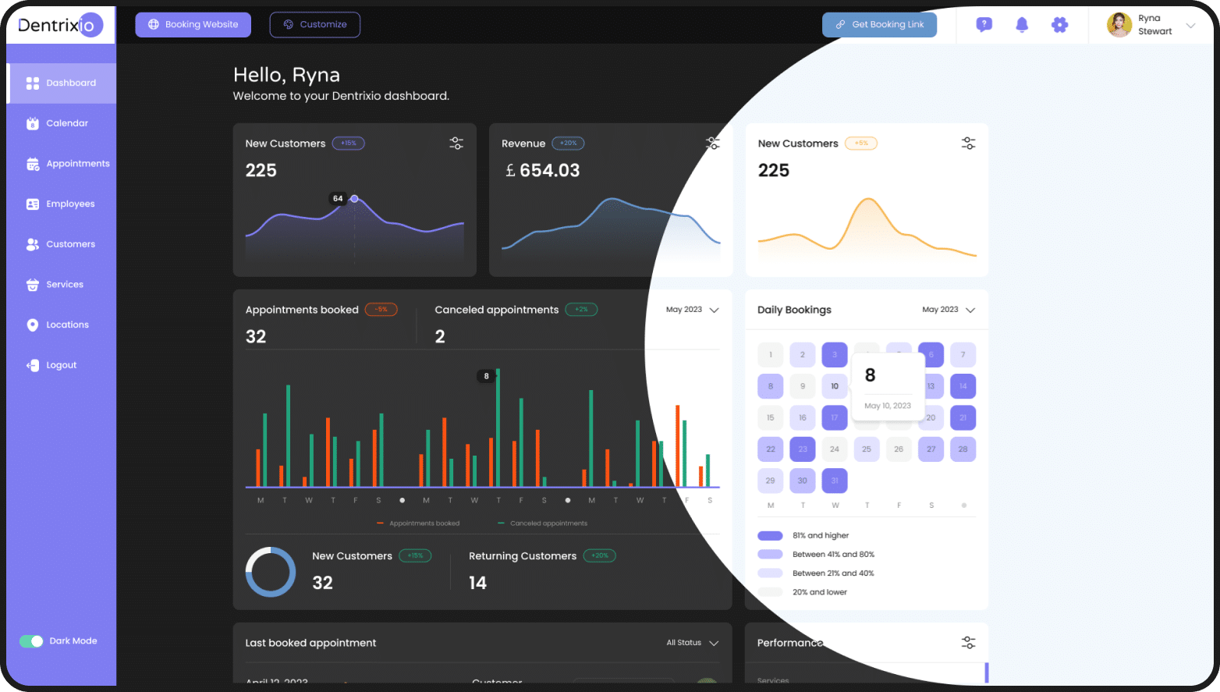Click the help chat bubble icon

click(x=984, y=25)
